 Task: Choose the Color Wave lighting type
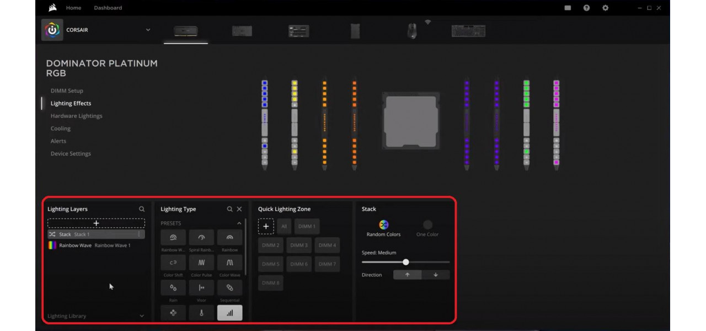(229, 263)
